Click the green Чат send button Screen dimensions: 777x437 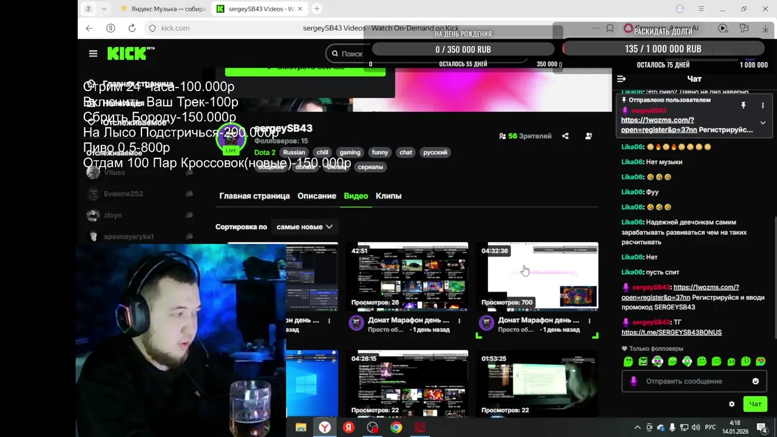tap(755, 404)
